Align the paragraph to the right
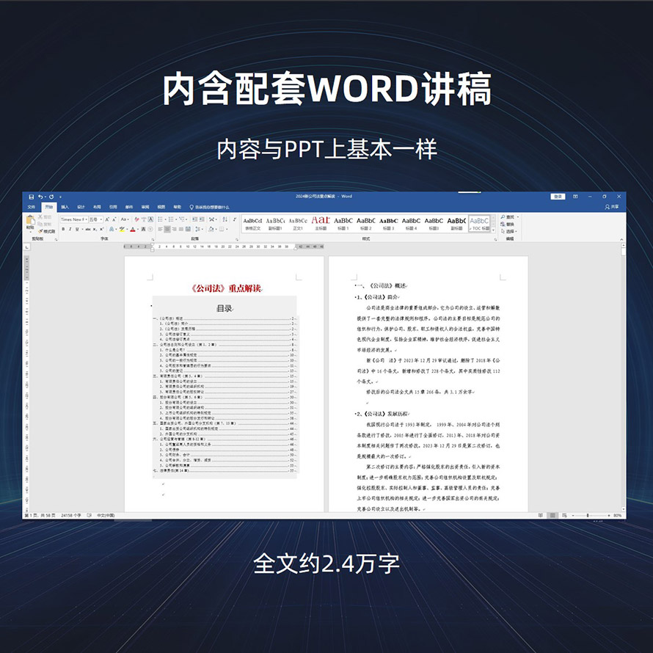The width and height of the screenshot is (653, 653). [174, 229]
